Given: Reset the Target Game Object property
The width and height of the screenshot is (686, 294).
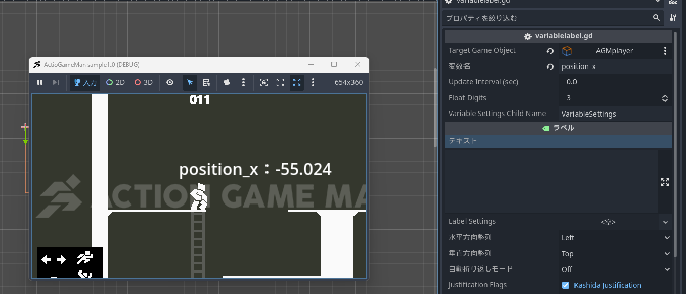Looking at the screenshot, I should [x=550, y=51].
